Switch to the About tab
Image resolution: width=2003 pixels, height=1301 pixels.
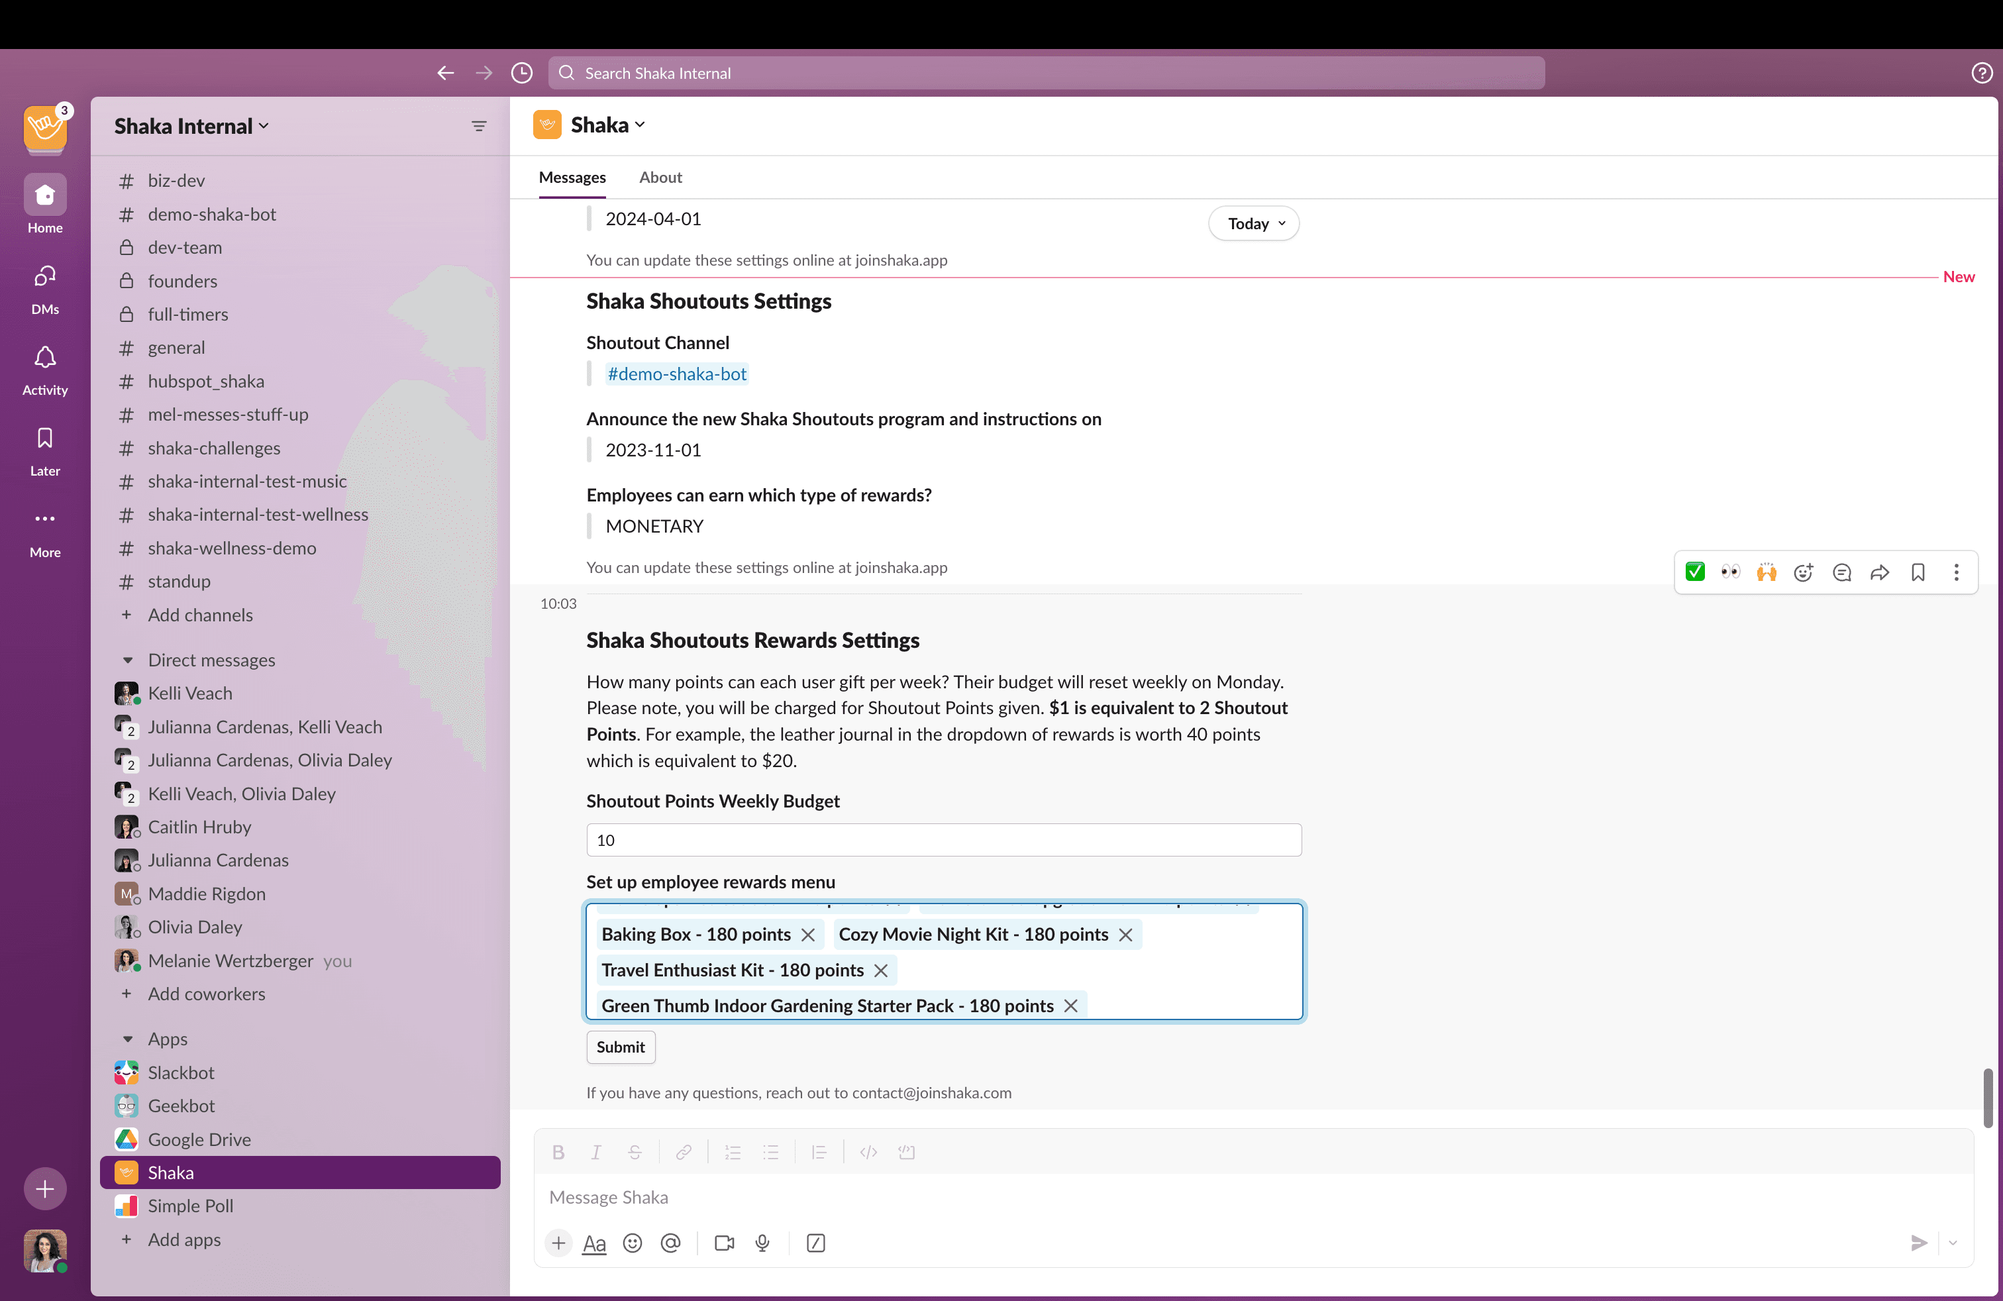660,177
